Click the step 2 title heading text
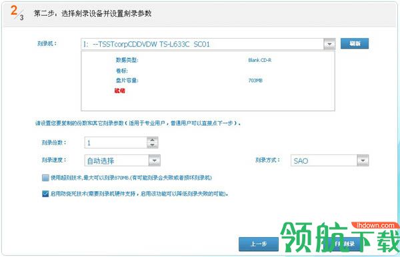Viewport: 400px width, 257px height. click(93, 13)
